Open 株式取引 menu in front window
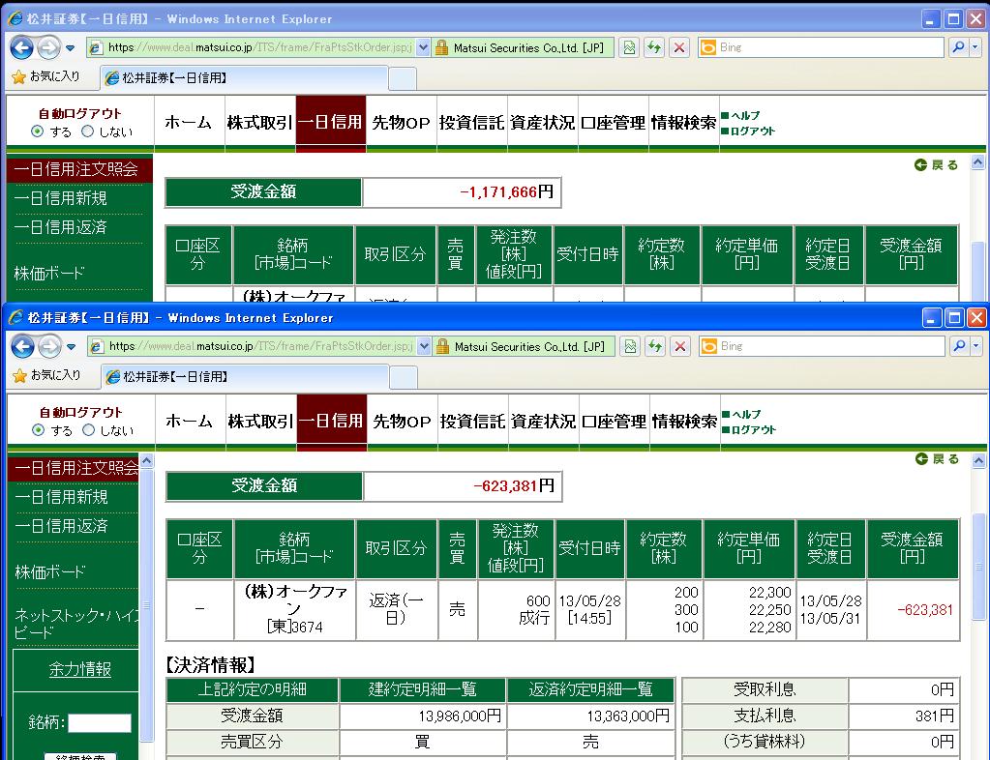This screenshot has height=760, width=990. (x=260, y=422)
